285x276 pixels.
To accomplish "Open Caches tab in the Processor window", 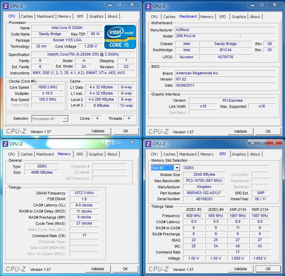I will click(x=27, y=16).
